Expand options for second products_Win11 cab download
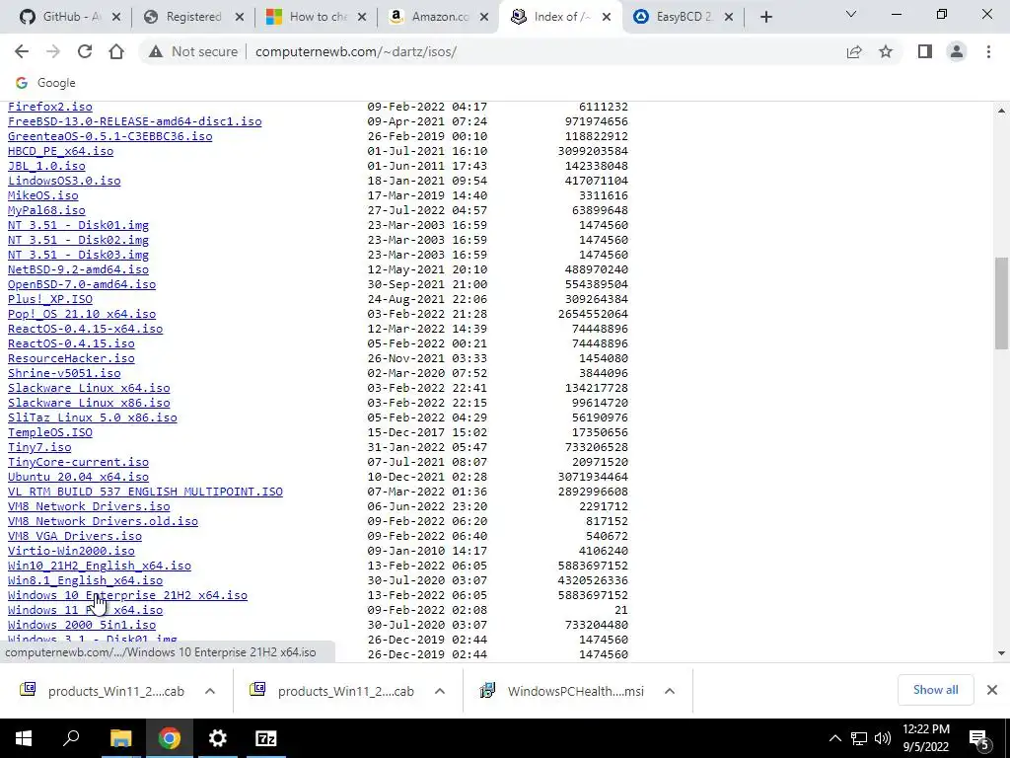This screenshot has width=1010, height=758. pos(439,691)
